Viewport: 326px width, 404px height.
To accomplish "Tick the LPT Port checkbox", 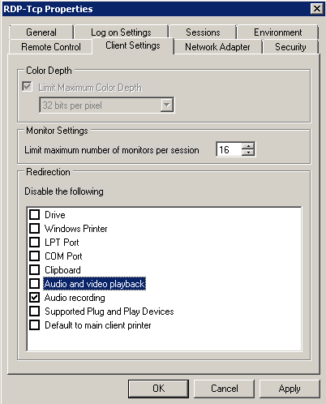I will pyautogui.click(x=34, y=243).
